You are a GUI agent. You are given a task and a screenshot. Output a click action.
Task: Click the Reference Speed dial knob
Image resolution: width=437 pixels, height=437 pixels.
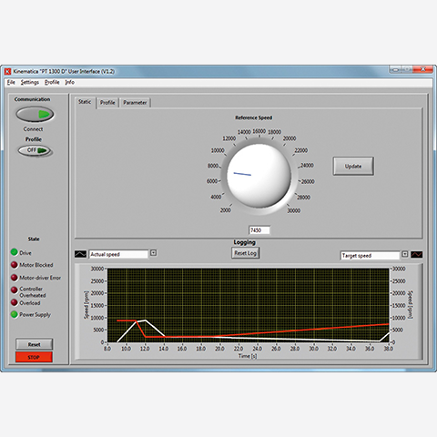coord(259,176)
